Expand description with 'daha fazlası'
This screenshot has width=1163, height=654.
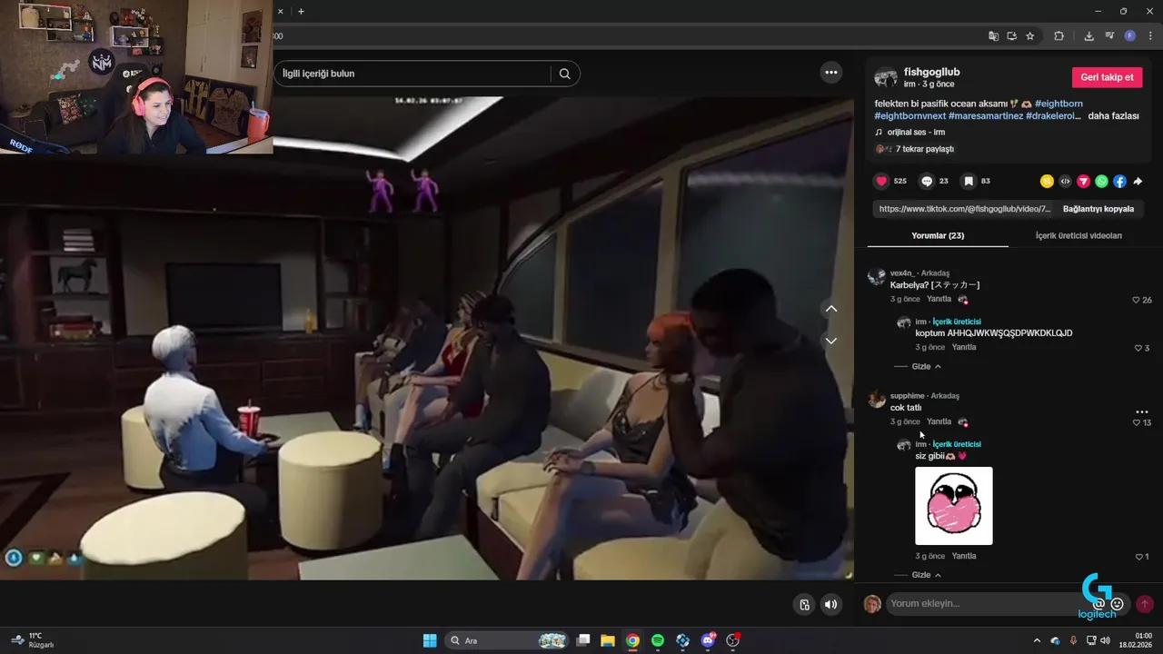[1113, 116]
